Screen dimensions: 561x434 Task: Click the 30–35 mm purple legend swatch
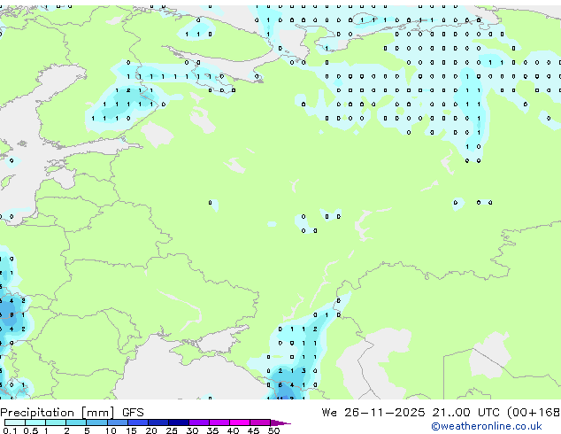click(x=199, y=422)
